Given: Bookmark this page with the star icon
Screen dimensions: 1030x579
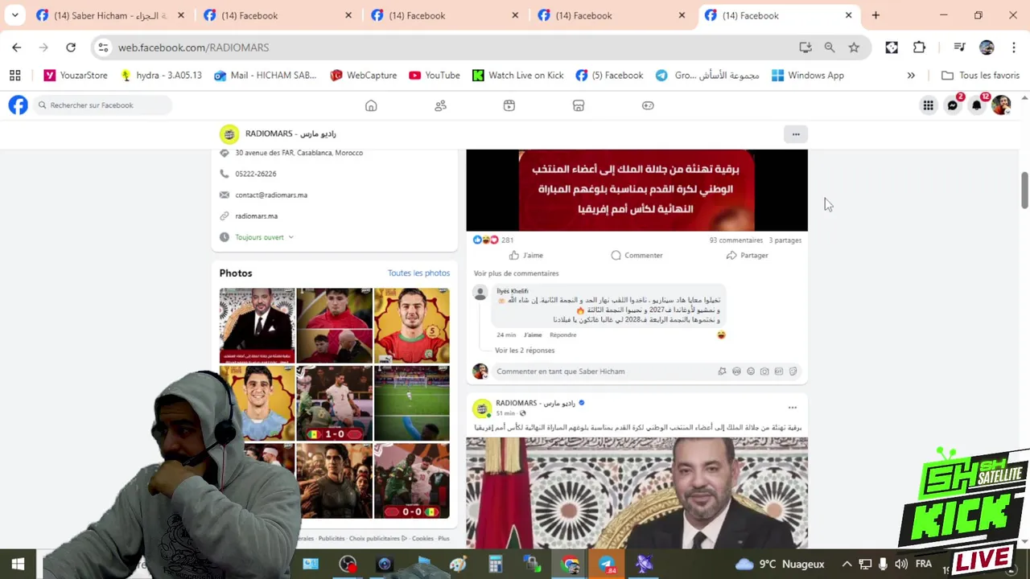Looking at the screenshot, I should [x=854, y=47].
